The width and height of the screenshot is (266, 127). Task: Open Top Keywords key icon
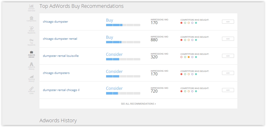pyautogui.click(x=31, y=42)
